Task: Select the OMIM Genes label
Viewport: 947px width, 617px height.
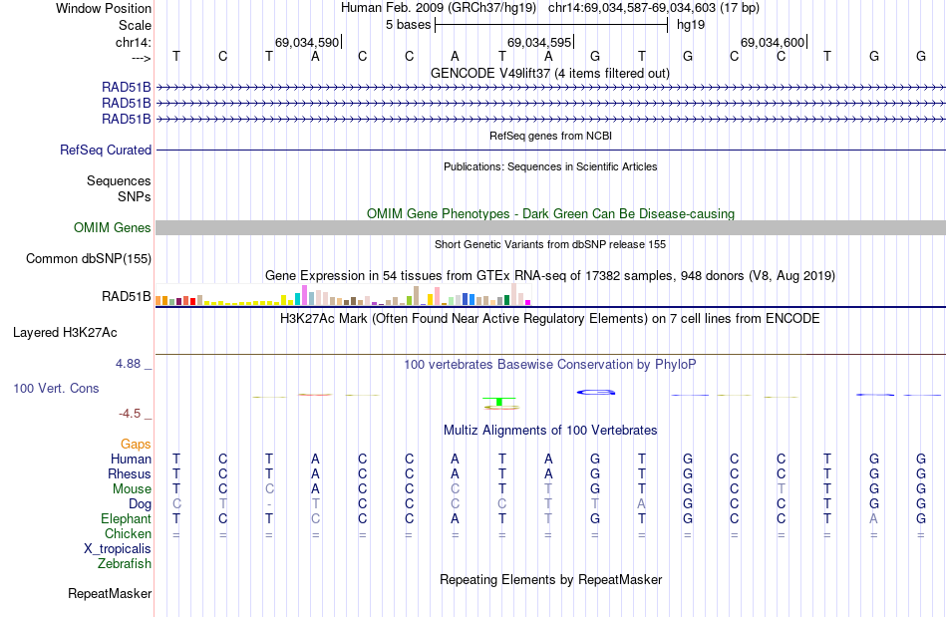Action: point(113,227)
